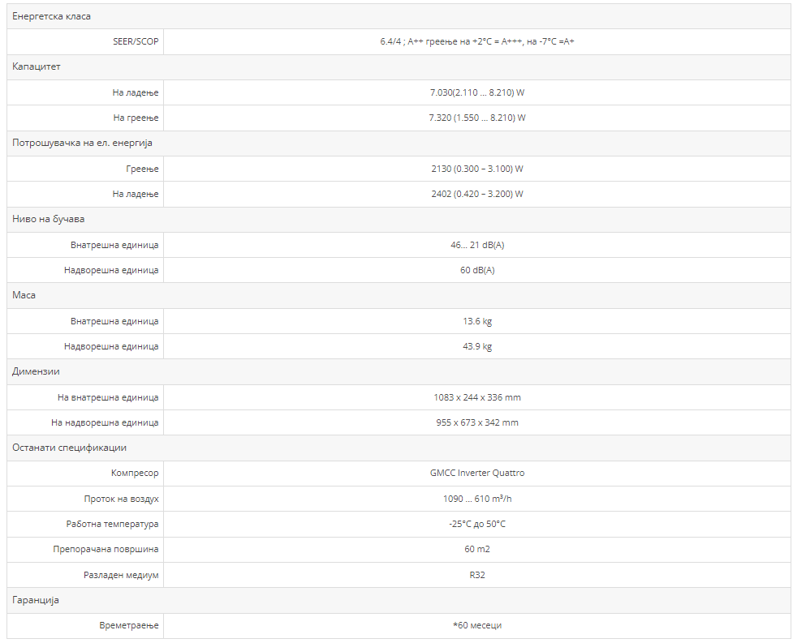Click the 6.4/4 A++ energy rating value

(476, 41)
